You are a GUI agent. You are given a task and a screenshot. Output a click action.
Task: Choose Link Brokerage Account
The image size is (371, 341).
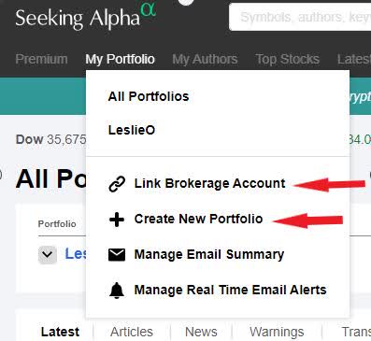(x=209, y=183)
